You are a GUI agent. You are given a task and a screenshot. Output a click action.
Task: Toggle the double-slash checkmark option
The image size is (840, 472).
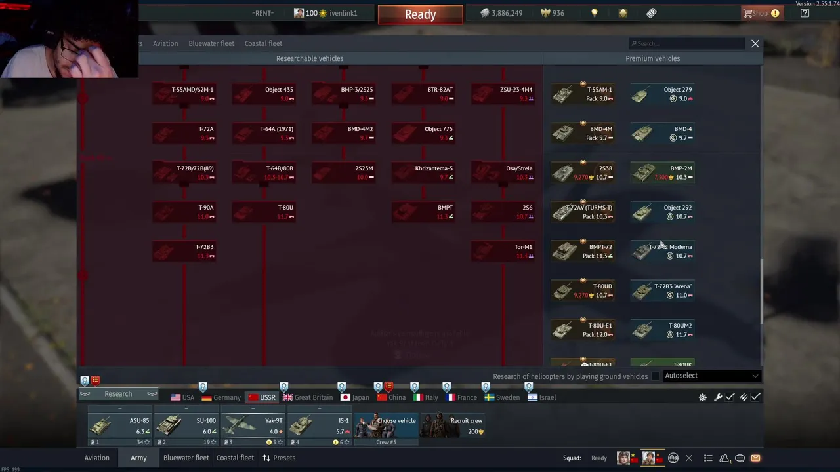(x=743, y=397)
